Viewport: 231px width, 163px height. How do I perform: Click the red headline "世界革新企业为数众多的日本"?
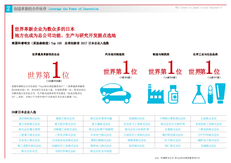click(x=45, y=29)
